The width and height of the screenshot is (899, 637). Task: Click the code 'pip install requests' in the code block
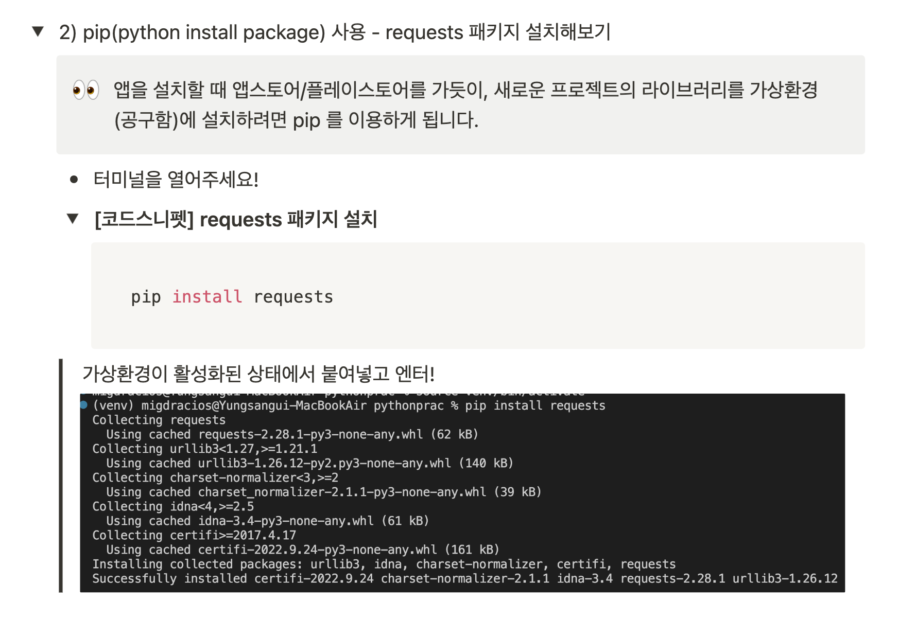click(x=232, y=297)
